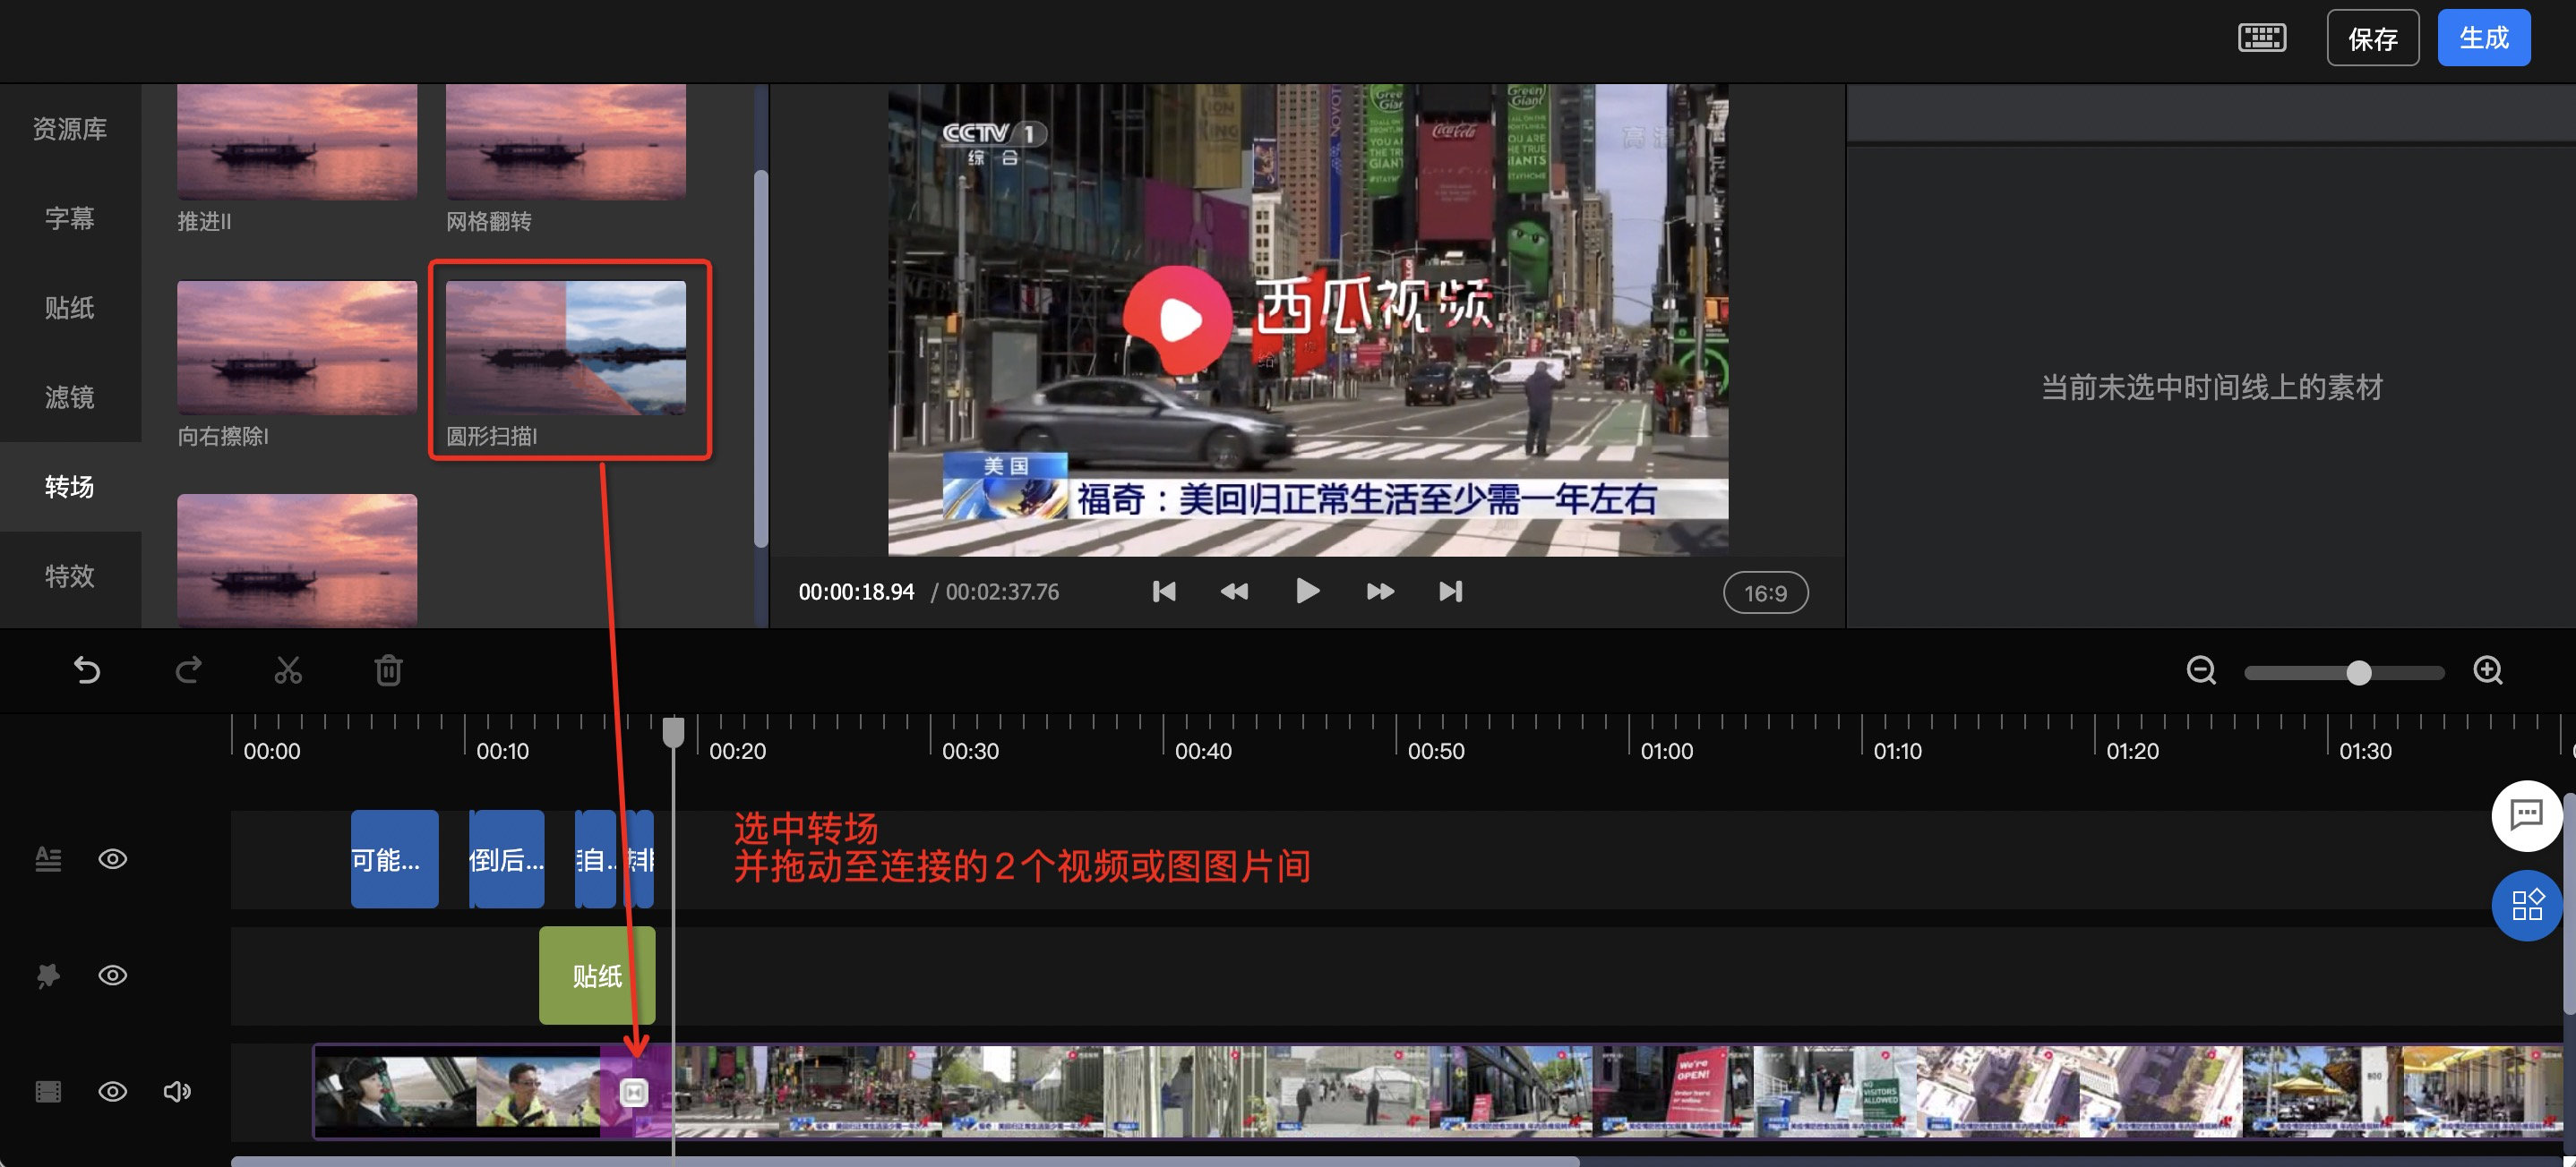Mute the video track audio
Screen dimensions: 2576x1167
pos(177,1091)
